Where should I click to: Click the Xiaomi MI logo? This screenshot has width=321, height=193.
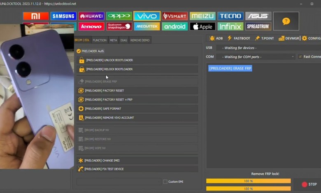(35, 16)
